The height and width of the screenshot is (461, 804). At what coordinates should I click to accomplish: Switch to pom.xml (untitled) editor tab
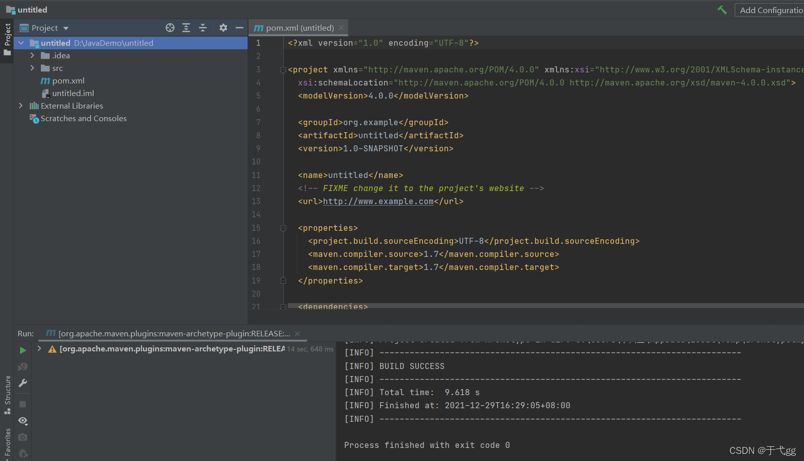299,28
